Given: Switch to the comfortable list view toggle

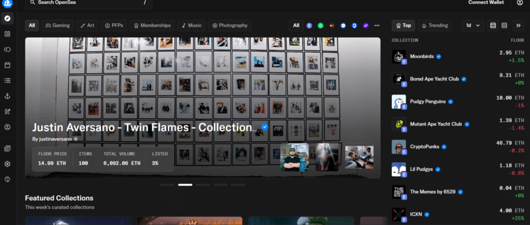Looking at the screenshot, I should (493, 25).
